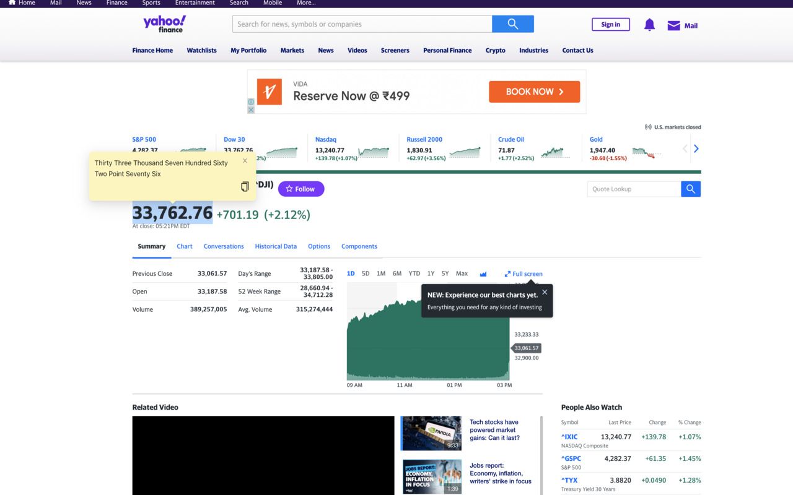Play the Nvidia tech stocks video thumbnail
The height and width of the screenshot is (495, 793).
point(431,433)
